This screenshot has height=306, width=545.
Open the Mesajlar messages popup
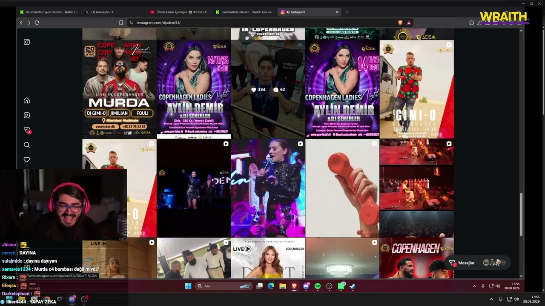(477, 263)
